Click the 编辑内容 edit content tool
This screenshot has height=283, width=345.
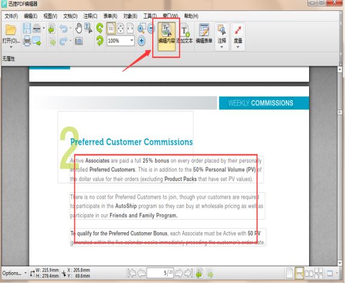(167, 36)
